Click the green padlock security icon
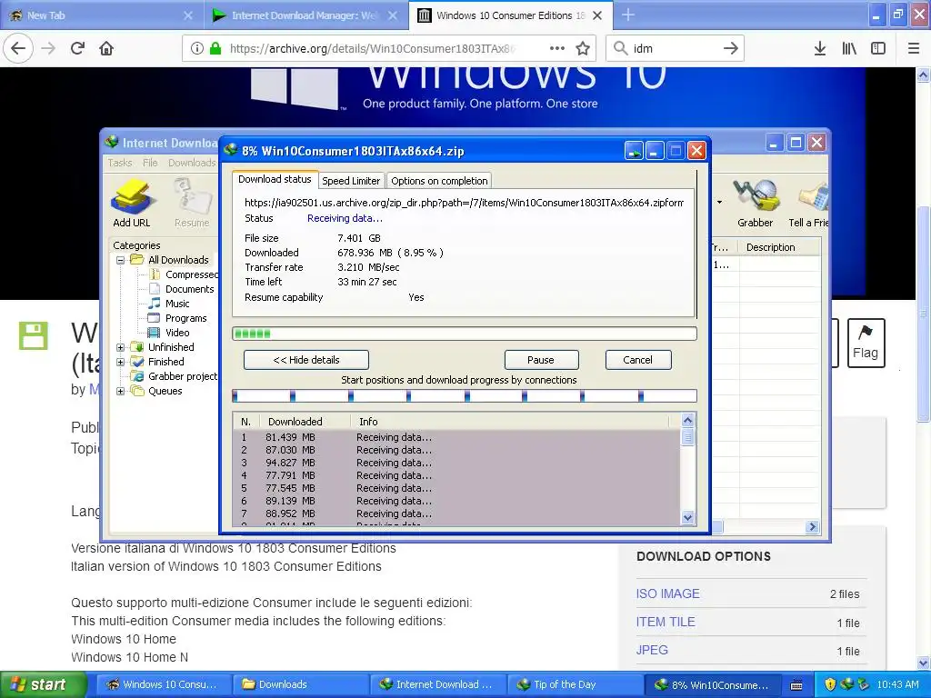 point(215,48)
